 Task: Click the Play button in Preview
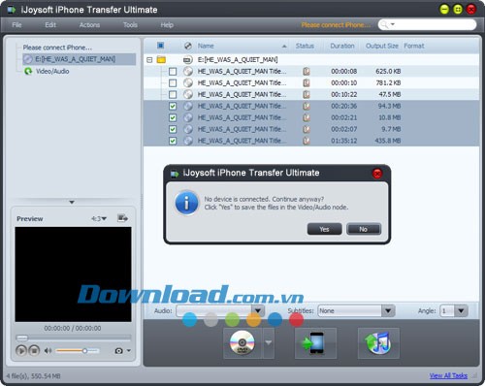(21, 350)
